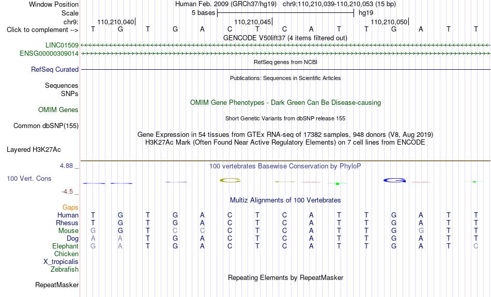Viewport: 491px width, 297px height.
Task: Click the large blue G conservation logo
Action: [x=395, y=180]
